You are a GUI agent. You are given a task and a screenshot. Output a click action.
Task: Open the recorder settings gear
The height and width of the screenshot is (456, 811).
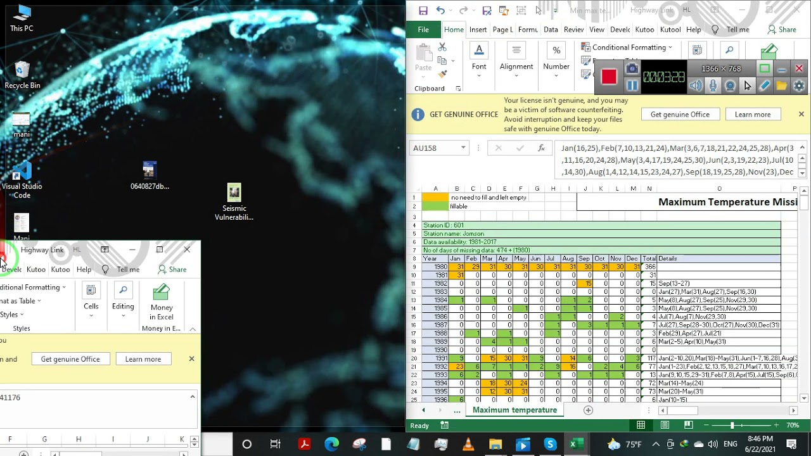[x=798, y=85]
